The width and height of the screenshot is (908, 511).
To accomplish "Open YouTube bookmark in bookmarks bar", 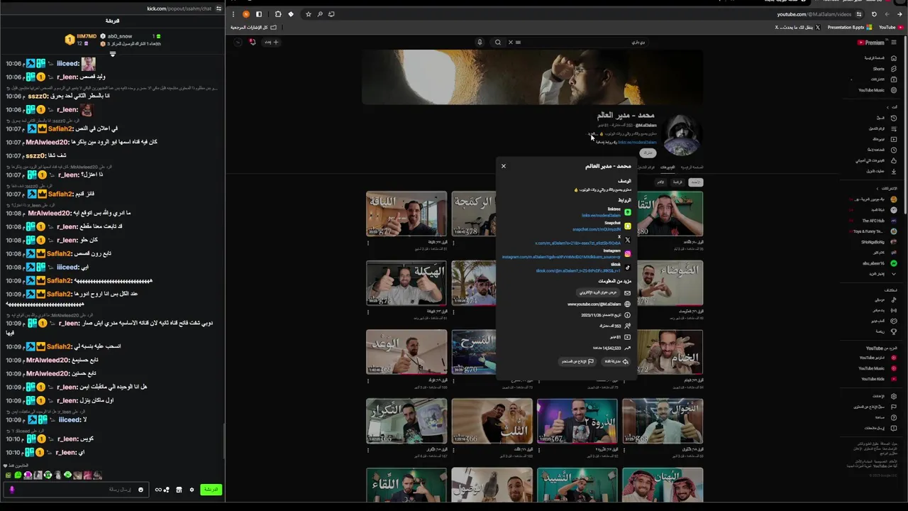I will click(890, 27).
